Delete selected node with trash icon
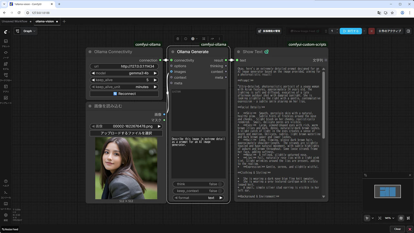 click(x=178, y=39)
